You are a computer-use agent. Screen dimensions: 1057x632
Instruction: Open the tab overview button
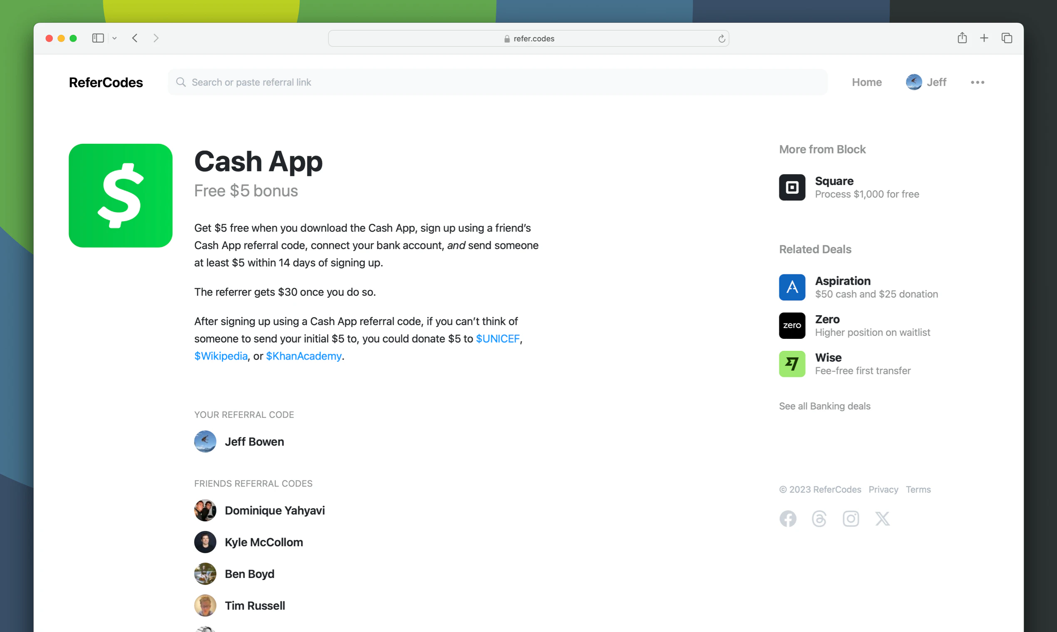point(1006,38)
